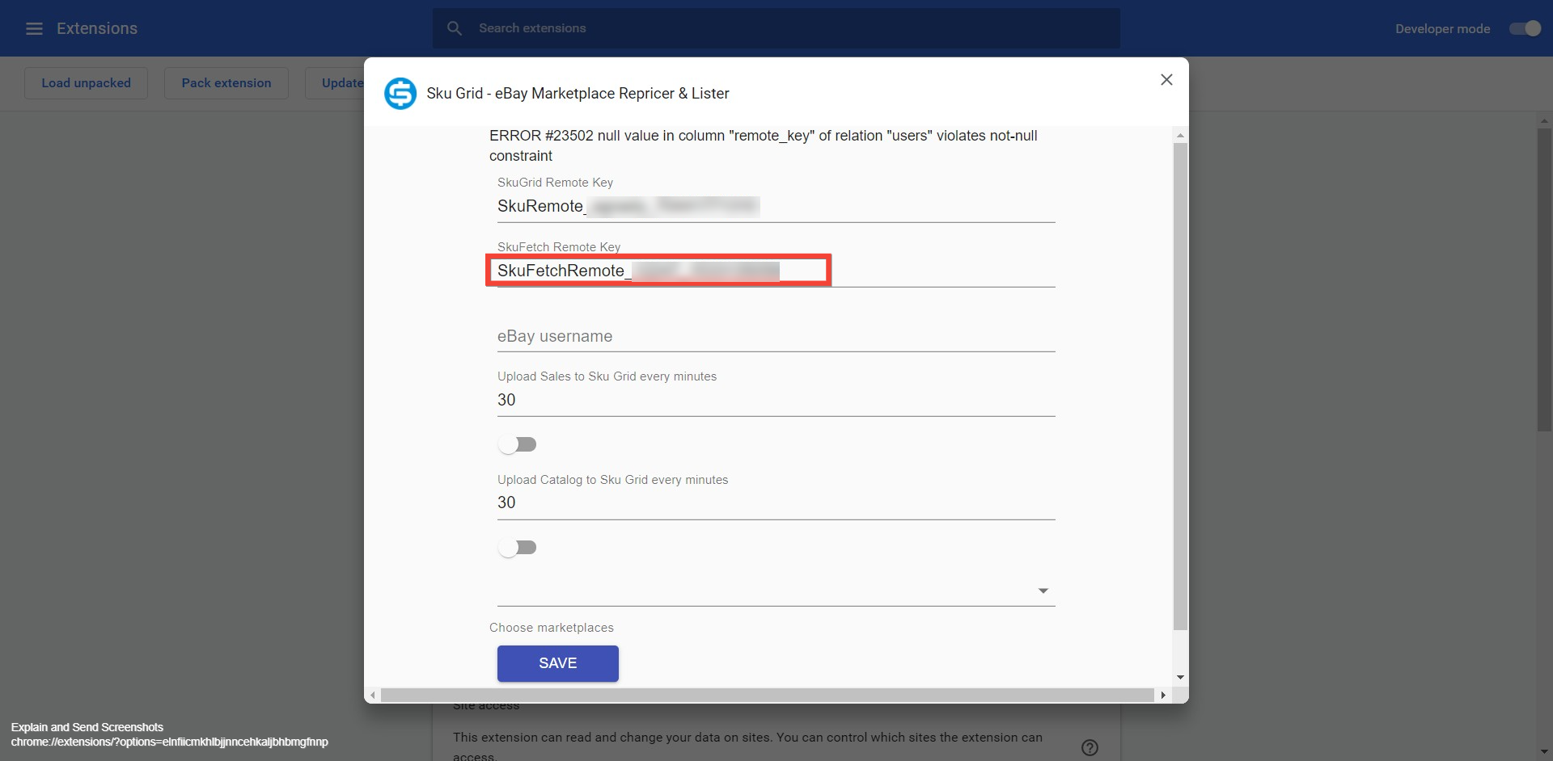Click Load unpacked button

86,83
